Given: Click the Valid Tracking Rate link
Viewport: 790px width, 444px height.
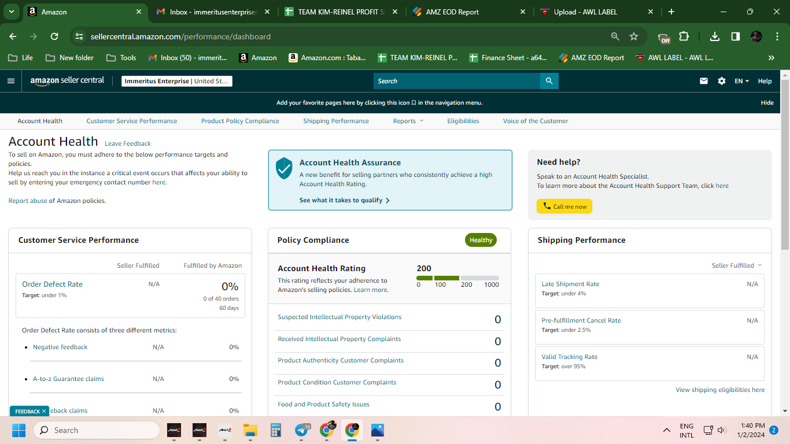Looking at the screenshot, I should point(570,357).
